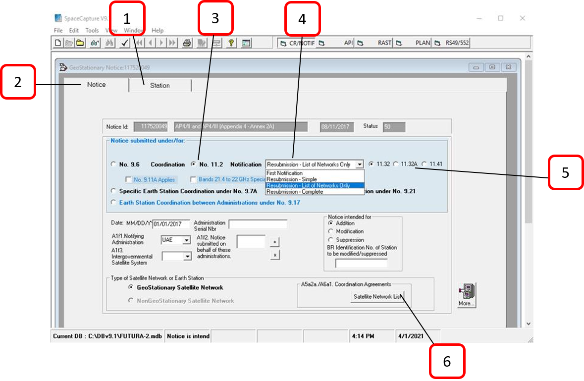This screenshot has width=584, height=381.
Task: Click the yellow help question mark icon
Action: pos(231,43)
